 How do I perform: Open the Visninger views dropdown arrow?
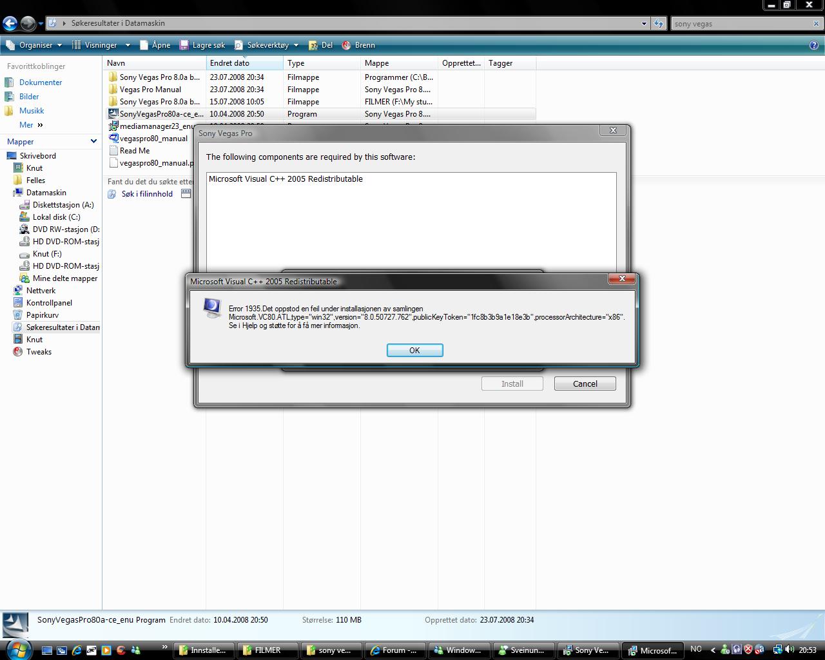tap(128, 45)
